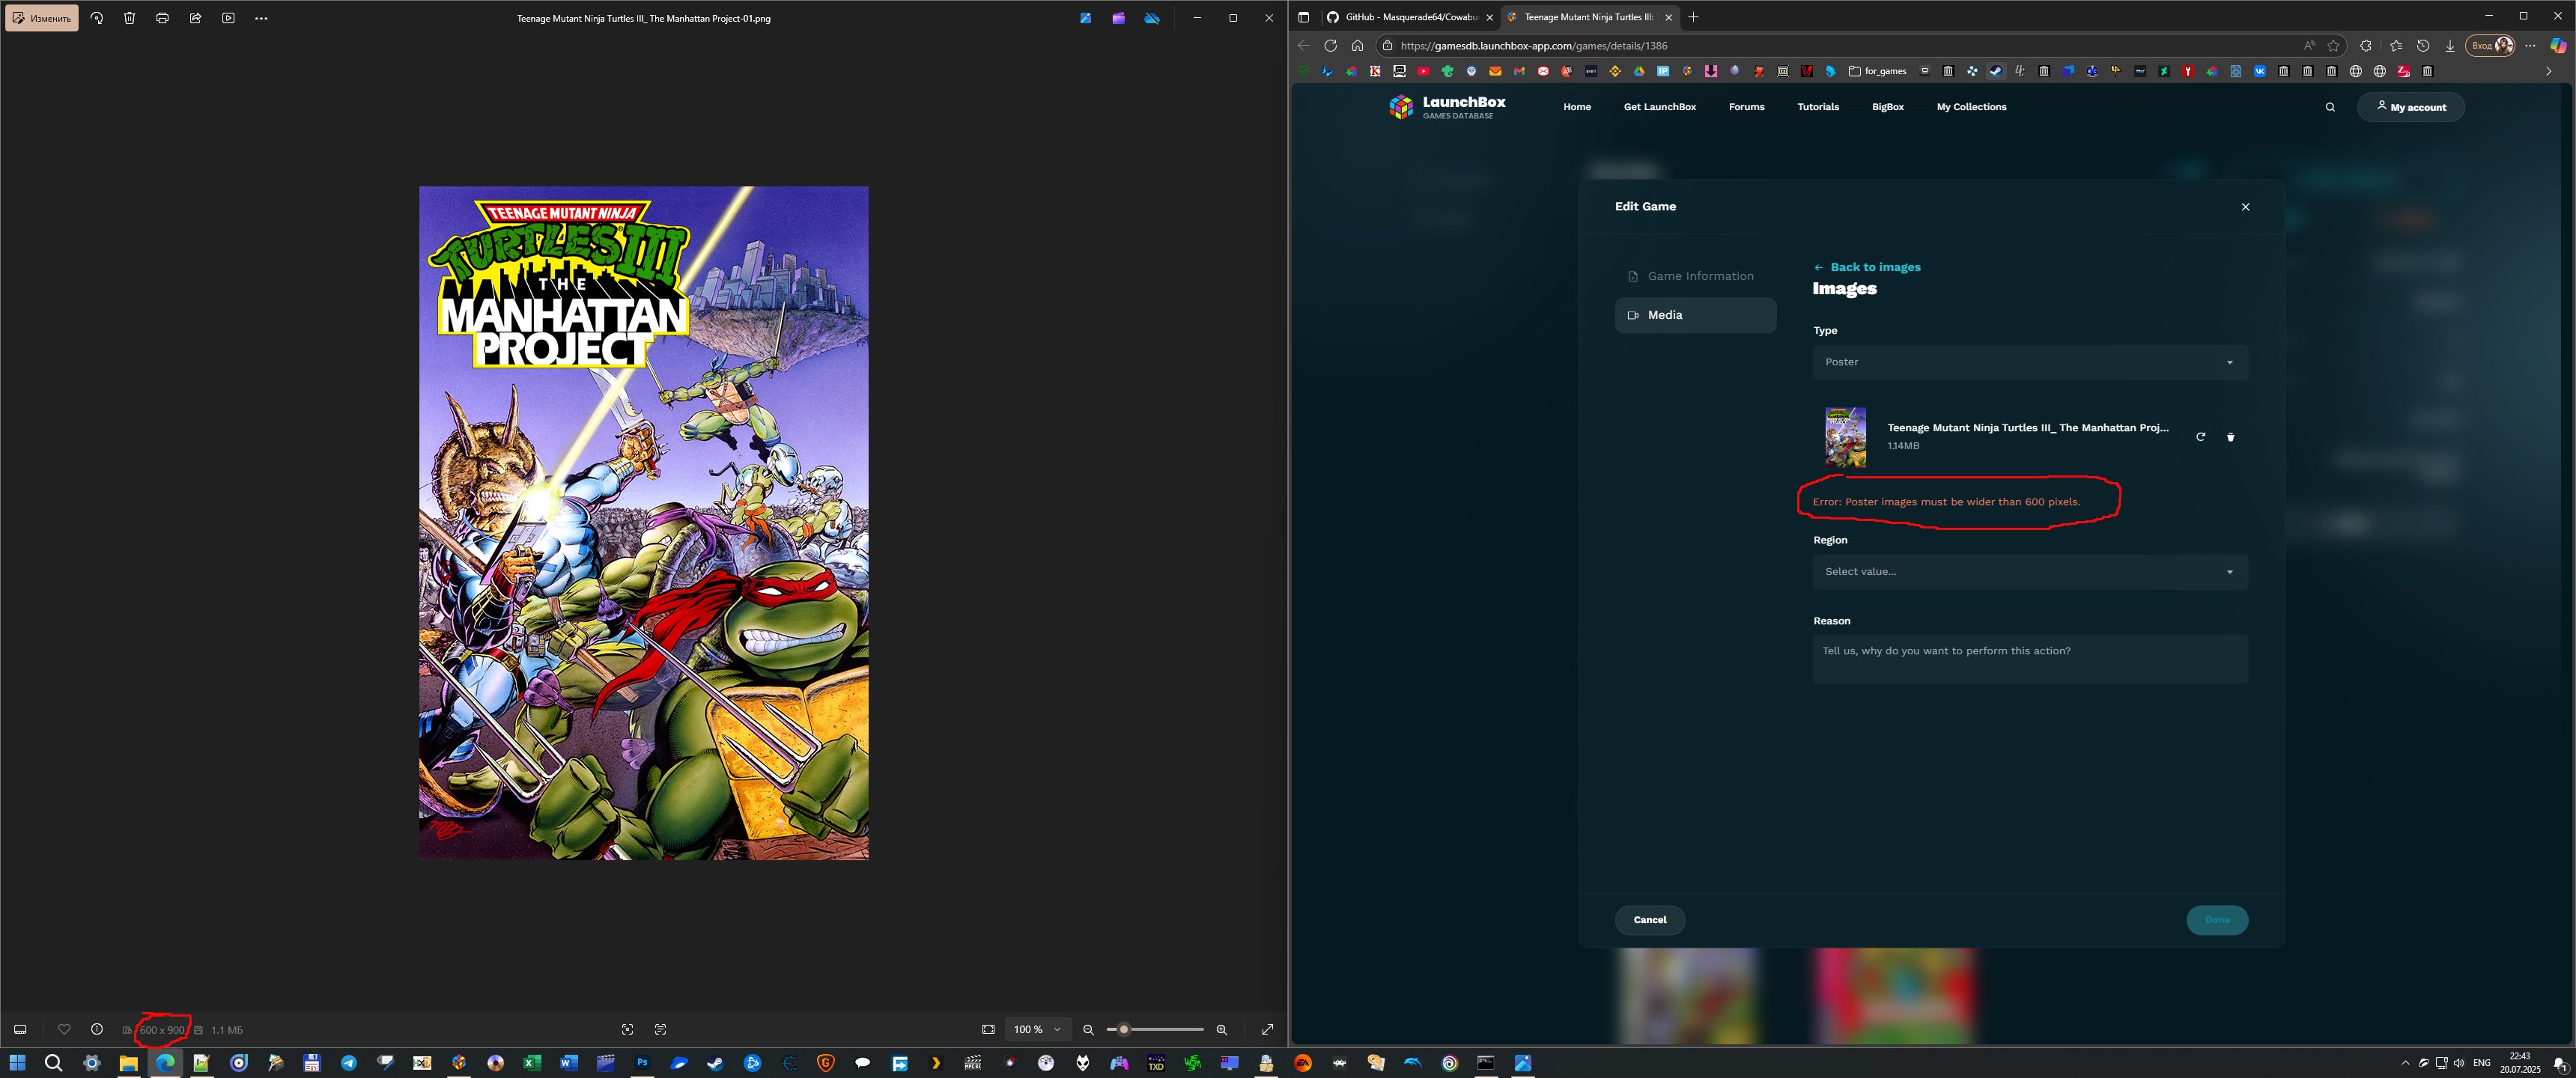Remove uploaded image with trash icon
This screenshot has width=2576, height=1078.
tap(2230, 437)
